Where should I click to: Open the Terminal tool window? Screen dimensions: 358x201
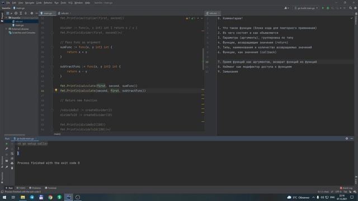pyautogui.click(x=51, y=188)
